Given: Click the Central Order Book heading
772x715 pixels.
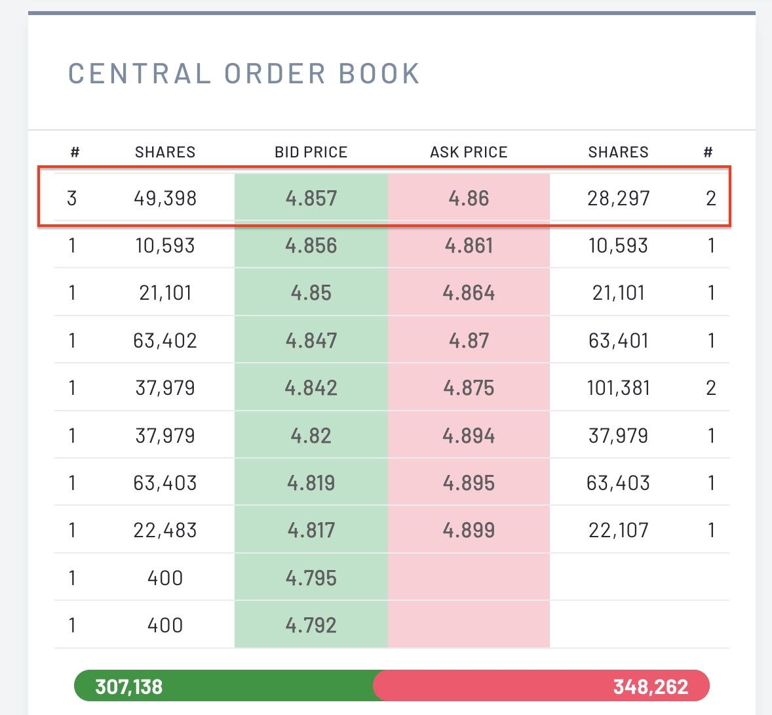Looking at the screenshot, I should click(x=244, y=73).
